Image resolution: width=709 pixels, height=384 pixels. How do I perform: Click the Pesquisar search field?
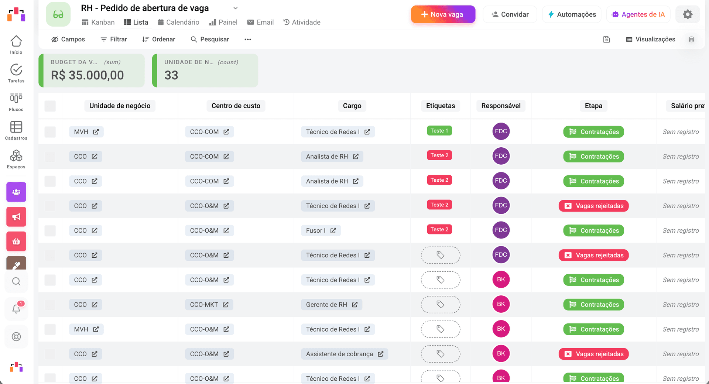pos(210,40)
